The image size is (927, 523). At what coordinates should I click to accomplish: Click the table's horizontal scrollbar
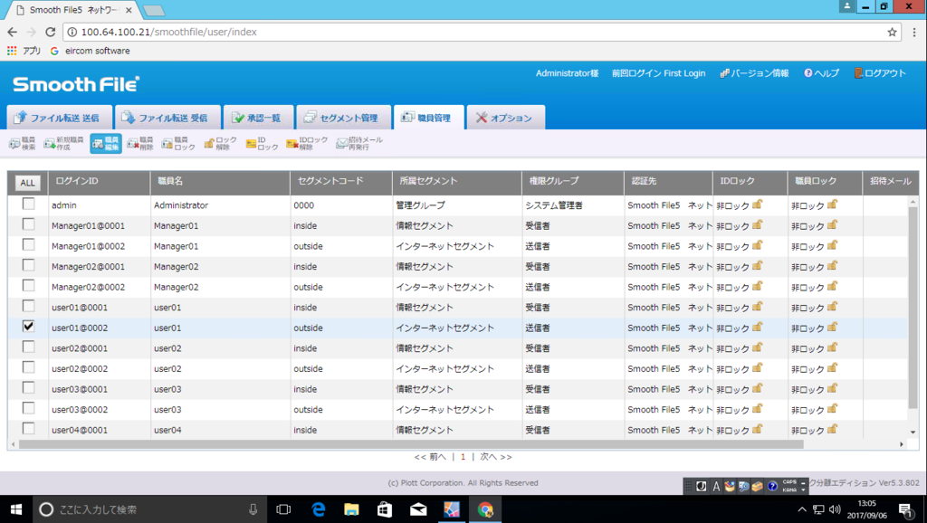411,443
